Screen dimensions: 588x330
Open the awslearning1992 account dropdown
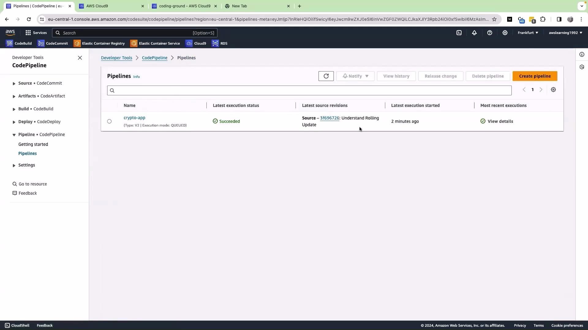click(565, 33)
